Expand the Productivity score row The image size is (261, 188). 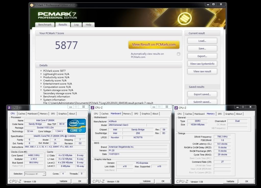[41, 77]
